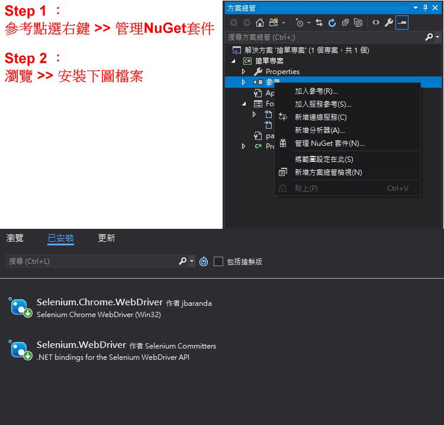This screenshot has width=444, height=425.
Task: Click the Sync with Active Document icon
Action: (319, 23)
